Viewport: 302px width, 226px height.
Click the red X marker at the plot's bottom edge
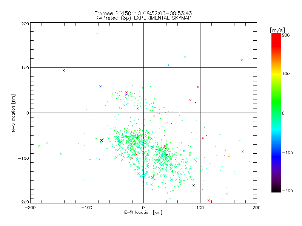(x=209, y=200)
